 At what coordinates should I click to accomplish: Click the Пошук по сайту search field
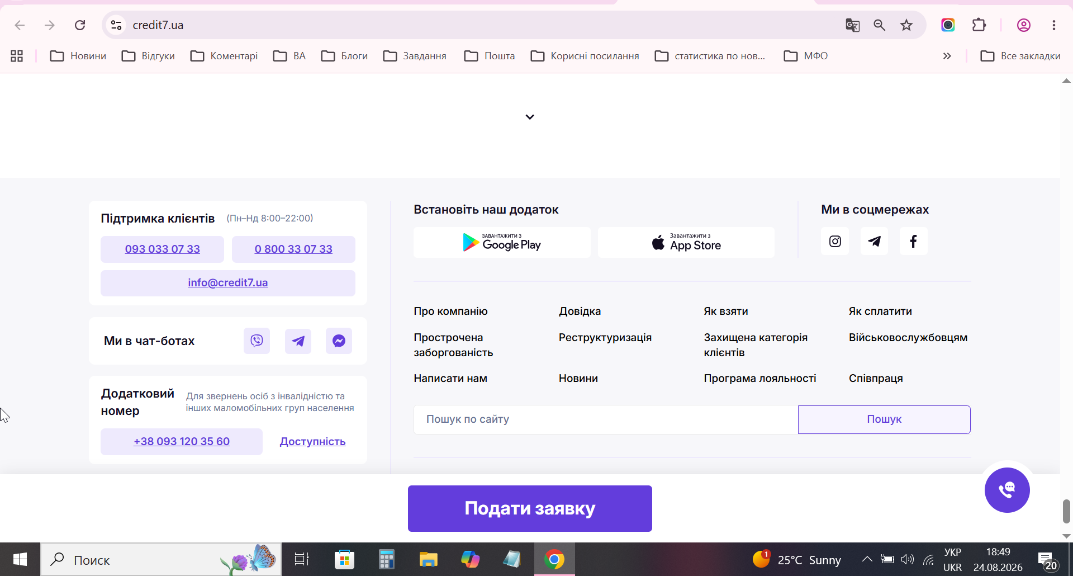pos(606,419)
